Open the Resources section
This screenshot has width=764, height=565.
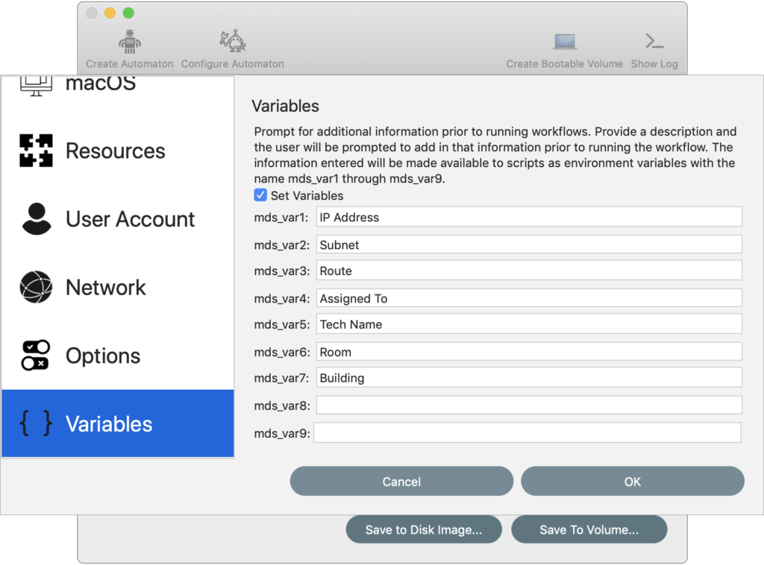click(x=118, y=151)
